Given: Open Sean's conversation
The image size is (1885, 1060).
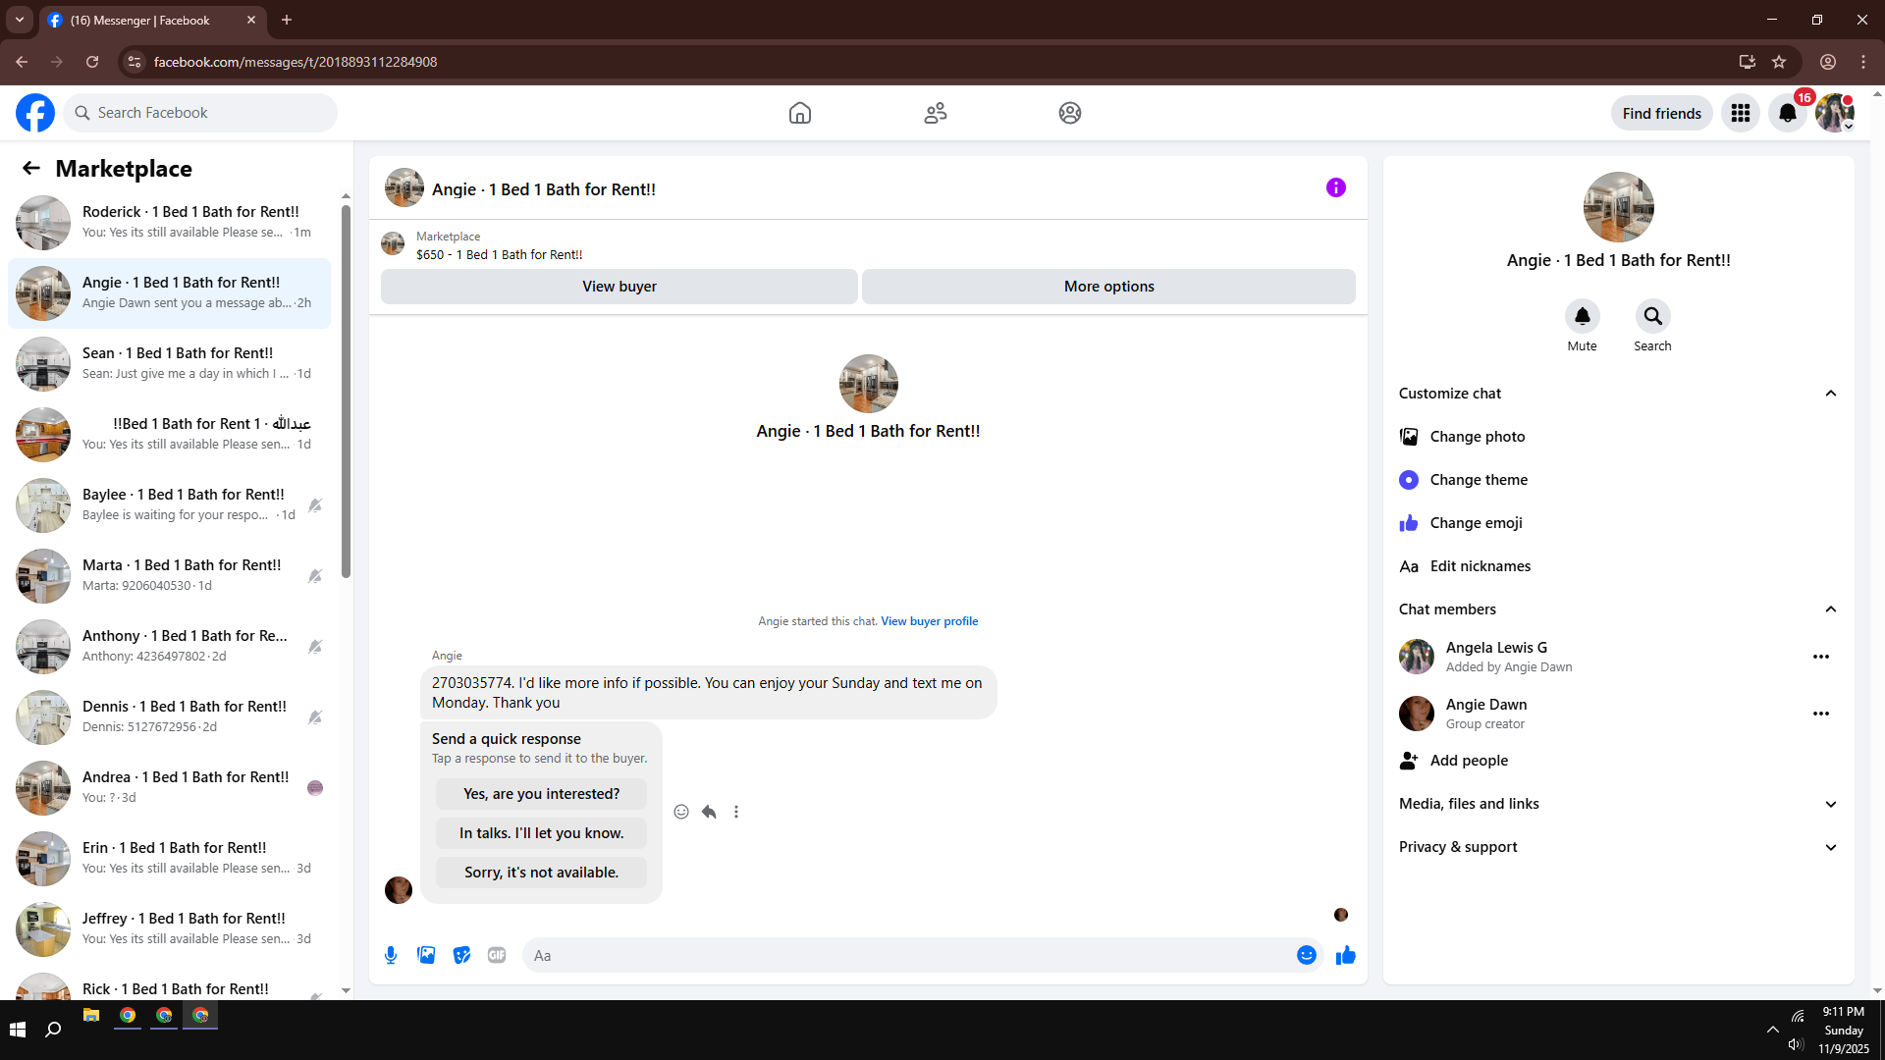Looking at the screenshot, I should point(169,364).
